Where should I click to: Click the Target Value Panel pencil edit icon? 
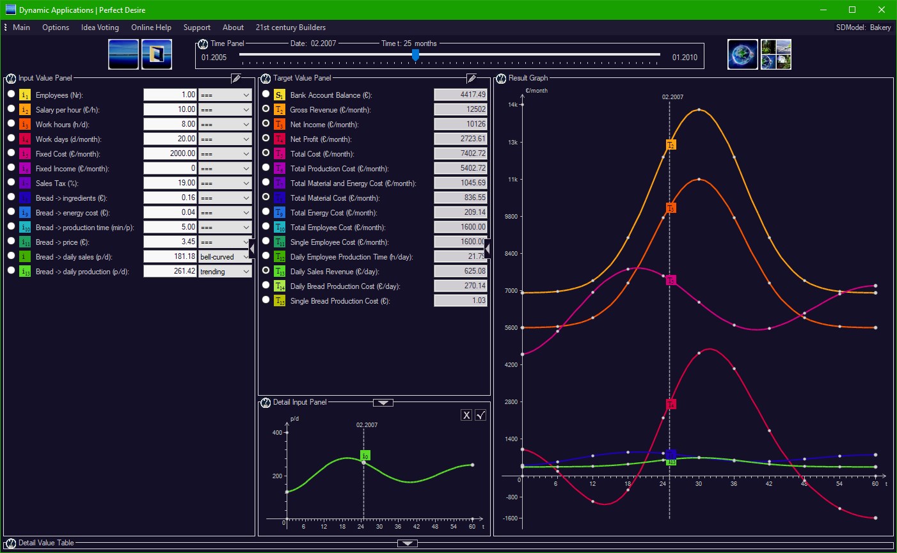click(472, 79)
